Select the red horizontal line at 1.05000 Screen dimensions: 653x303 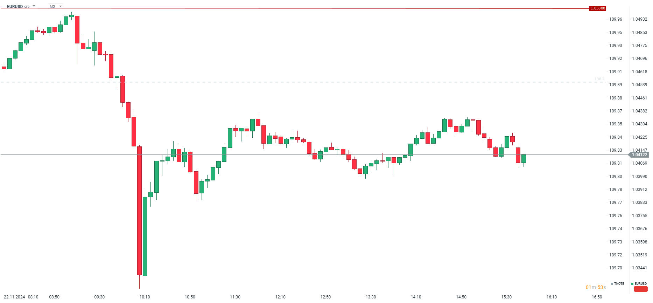[x=315, y=8]
